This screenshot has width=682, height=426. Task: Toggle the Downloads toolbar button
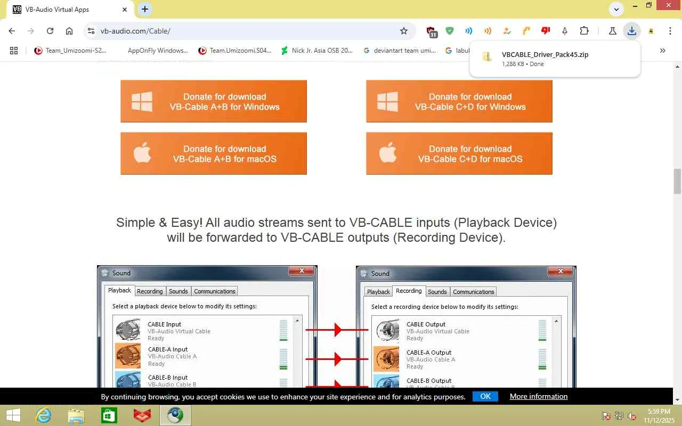click(x=632, y=31)
